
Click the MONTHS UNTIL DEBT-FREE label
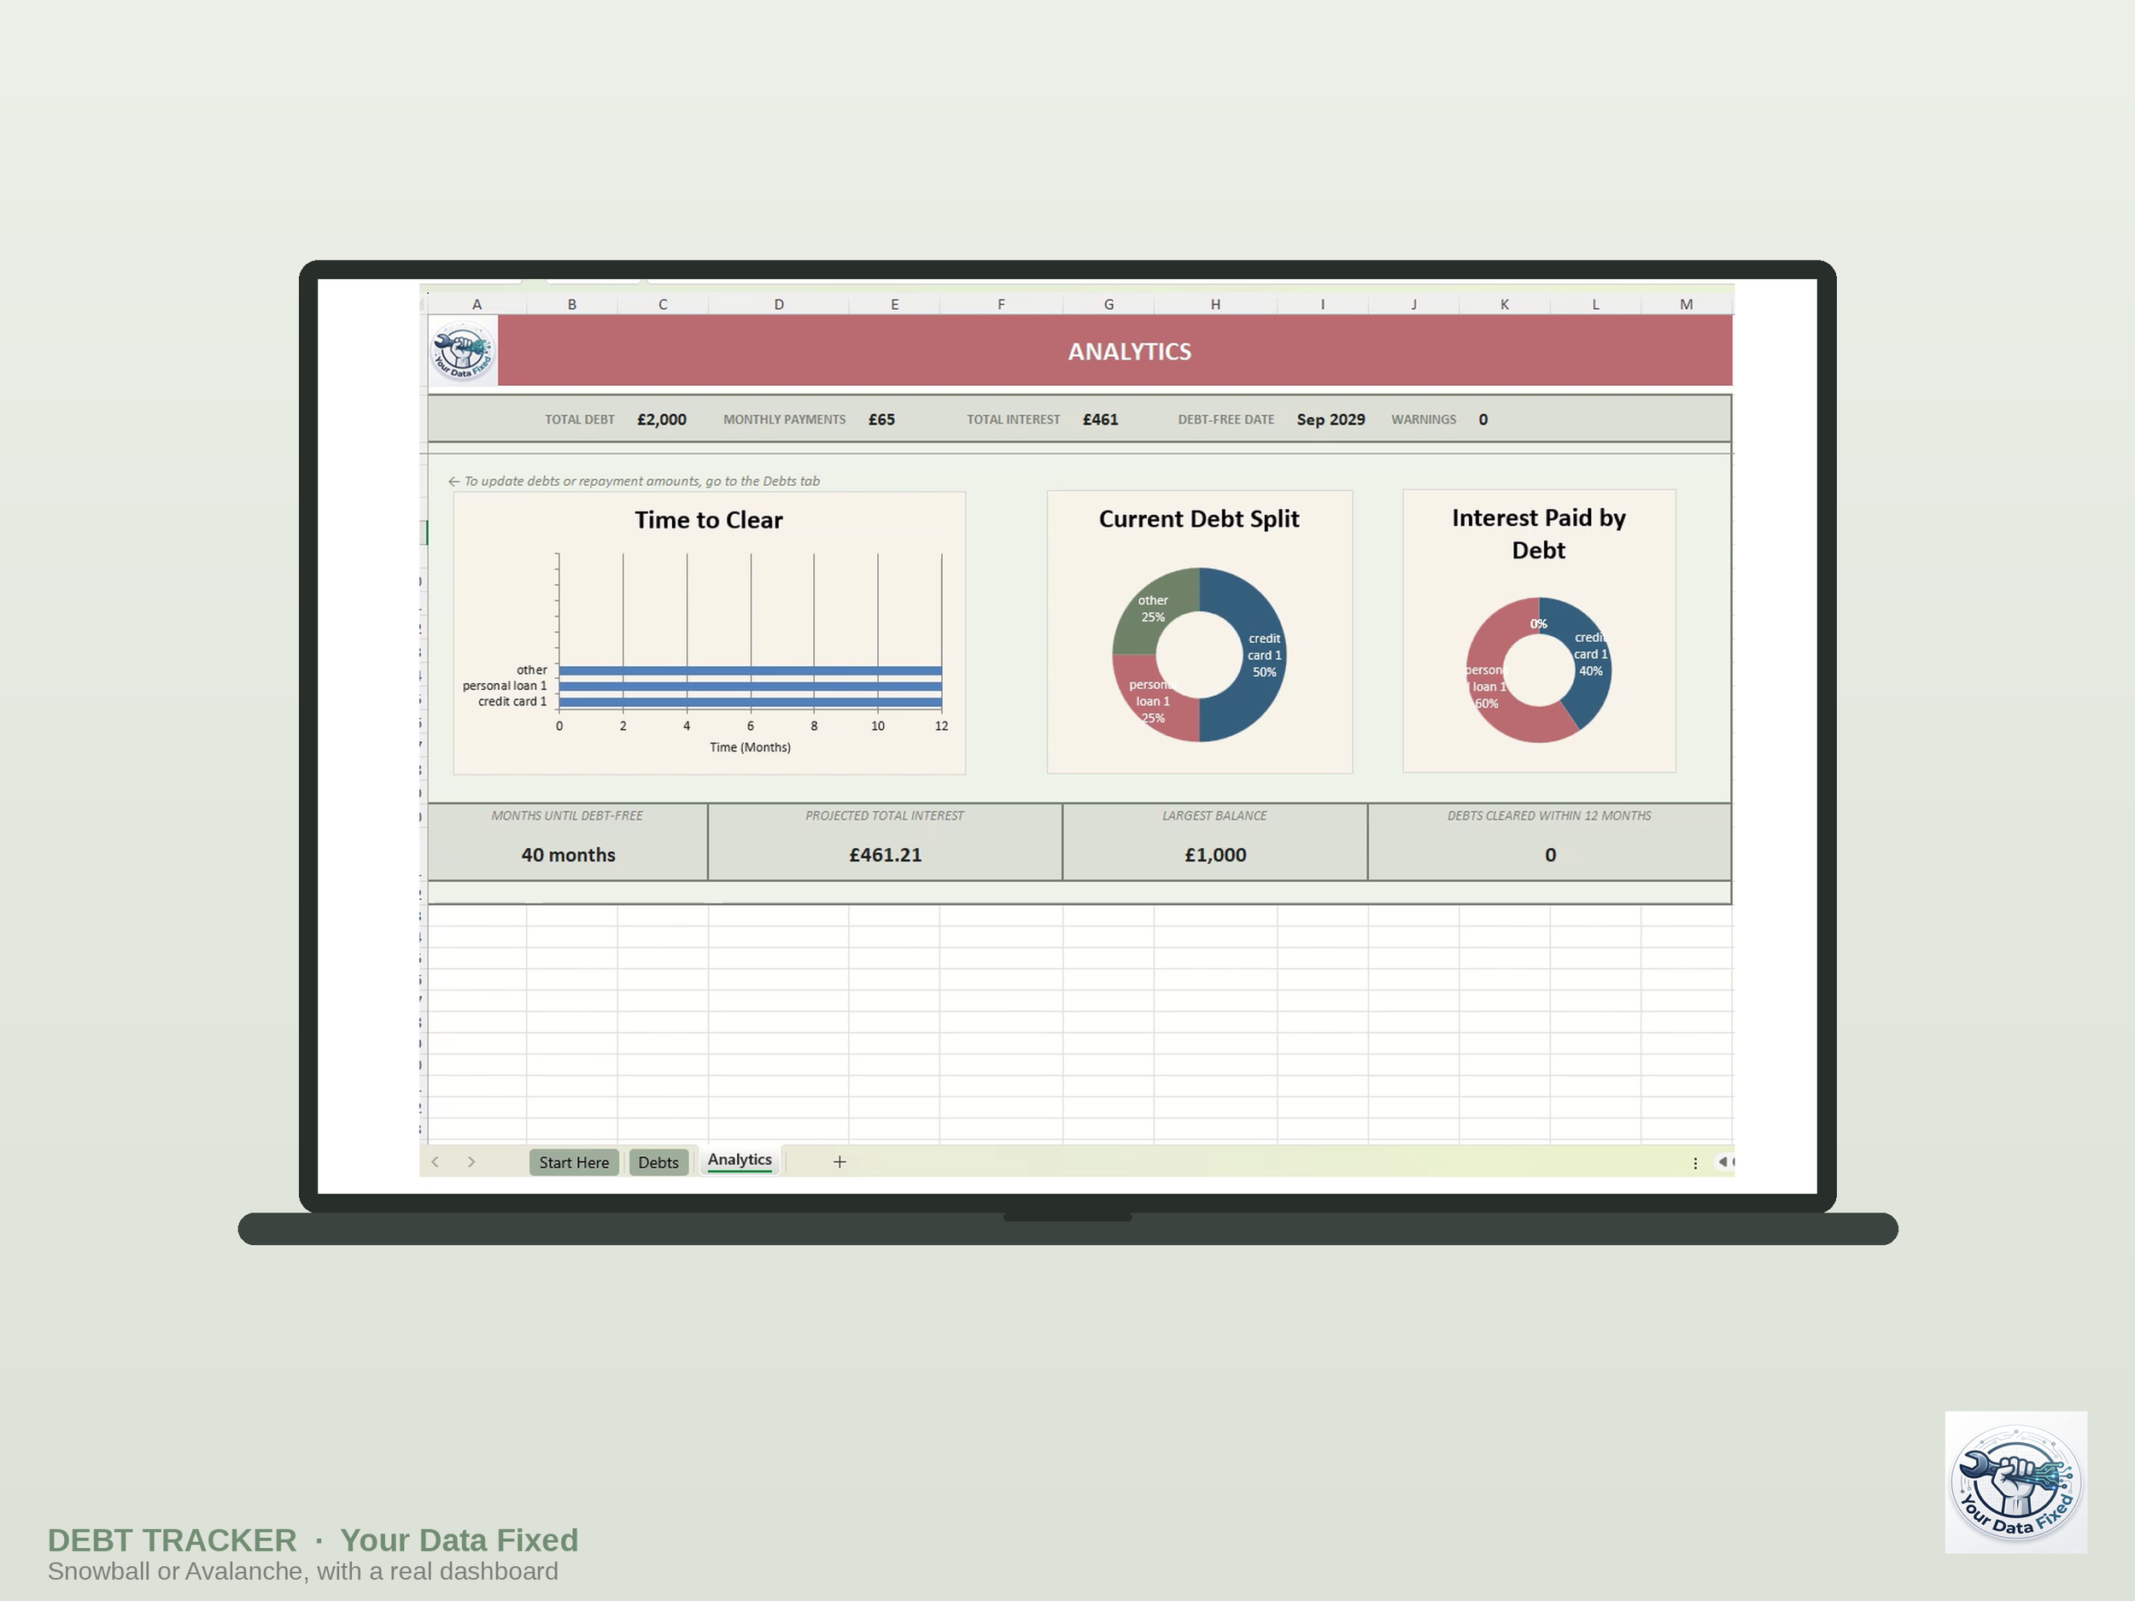point(568,815)
